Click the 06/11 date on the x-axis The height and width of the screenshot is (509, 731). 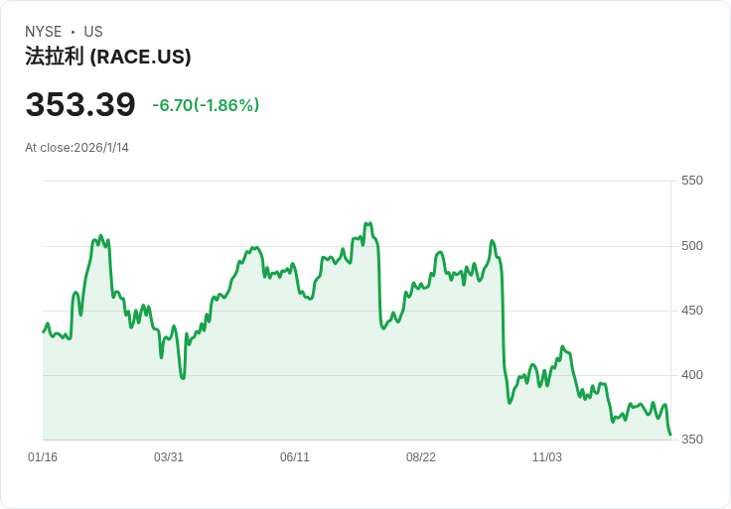295,457
